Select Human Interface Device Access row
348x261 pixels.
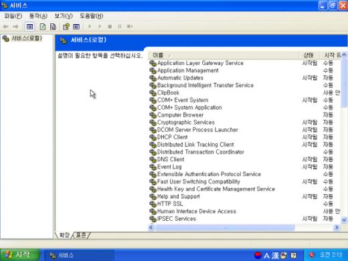pos(244,211)
